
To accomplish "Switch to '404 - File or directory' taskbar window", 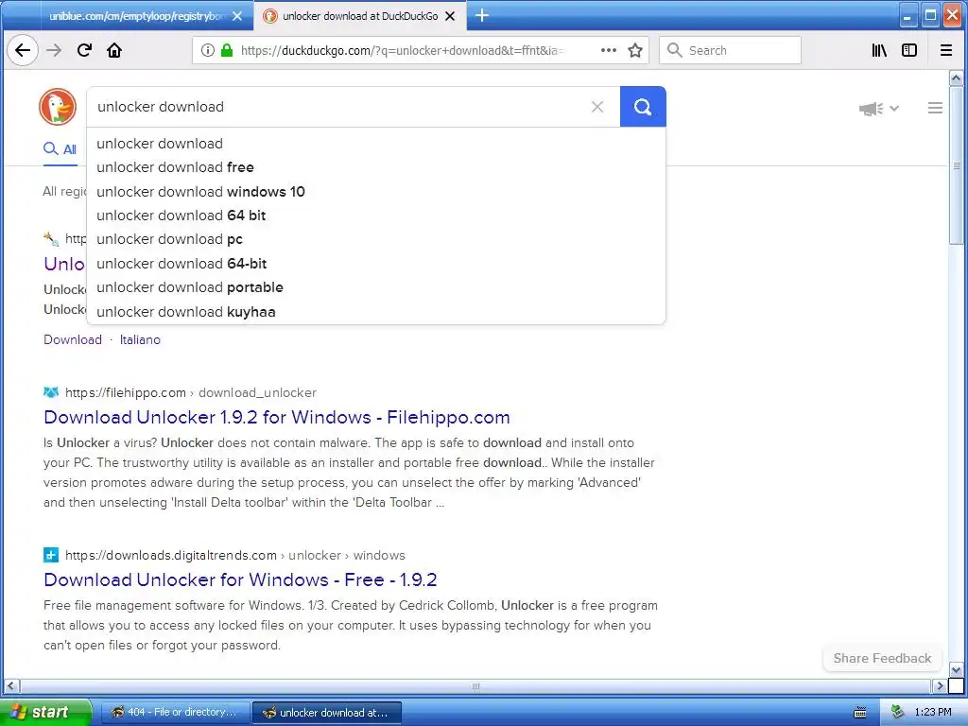I will coord(175,712).
